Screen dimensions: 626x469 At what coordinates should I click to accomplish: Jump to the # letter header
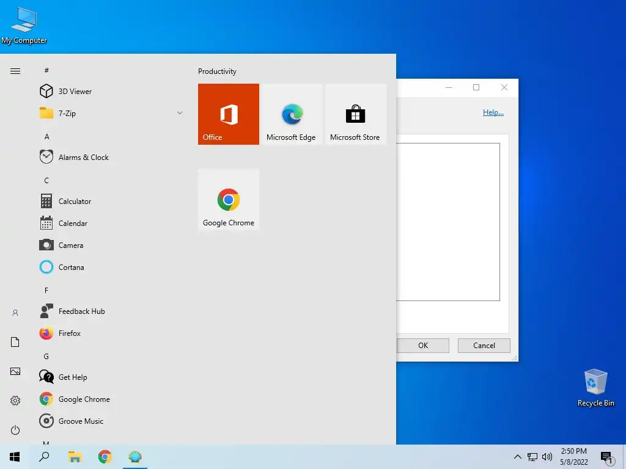pyautogui.click(x=46, y=70)
